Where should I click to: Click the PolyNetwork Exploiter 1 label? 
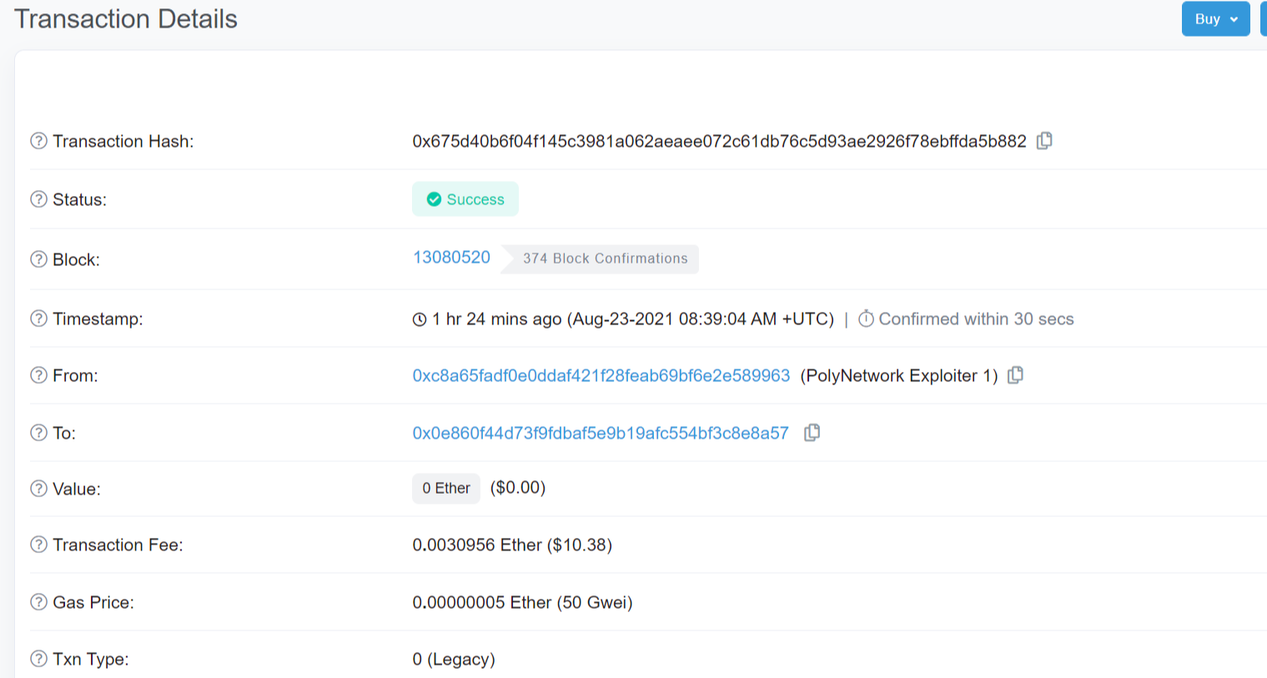pyautogui.click(x=899, y=375)
